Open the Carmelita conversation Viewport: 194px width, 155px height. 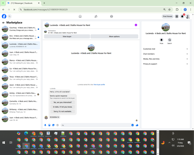pos(21,103)
